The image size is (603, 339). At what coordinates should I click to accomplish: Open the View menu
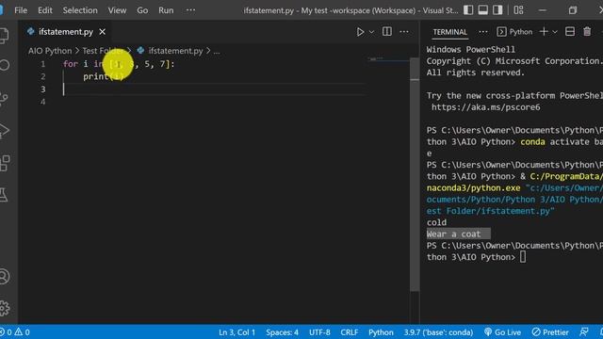[117, 10]
